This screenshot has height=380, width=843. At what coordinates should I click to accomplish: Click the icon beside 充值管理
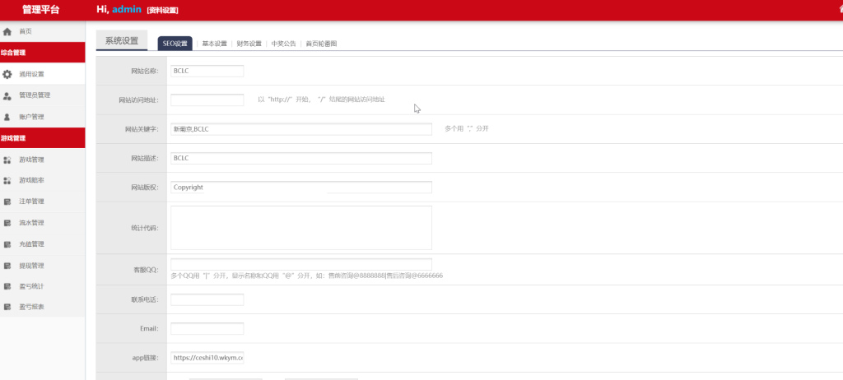(7, 244)
